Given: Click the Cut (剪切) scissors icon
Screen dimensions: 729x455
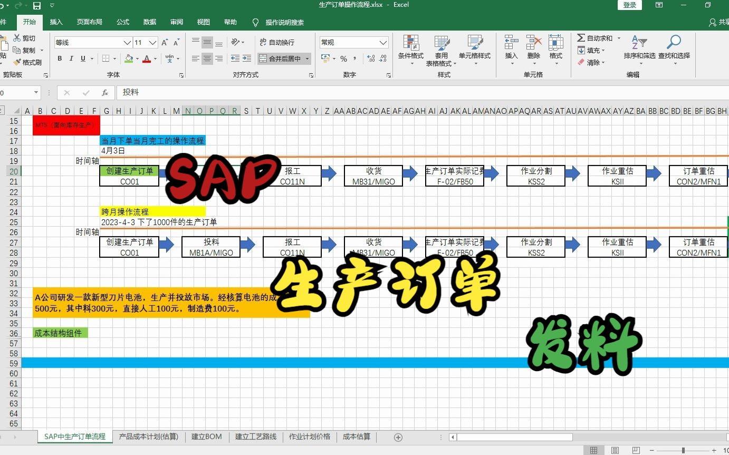Looking at the screenshot, I should coord(17,38).
